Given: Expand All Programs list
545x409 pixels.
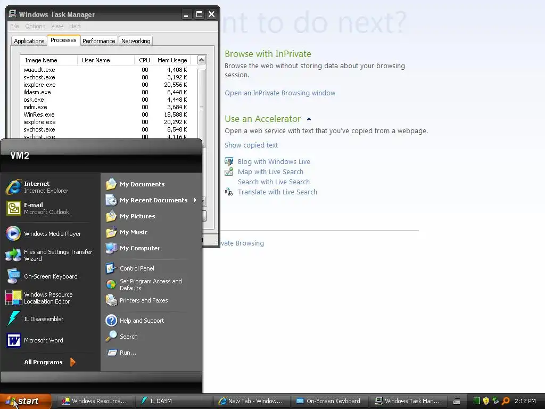Looking at the screenshot, I should click(49, 362).
